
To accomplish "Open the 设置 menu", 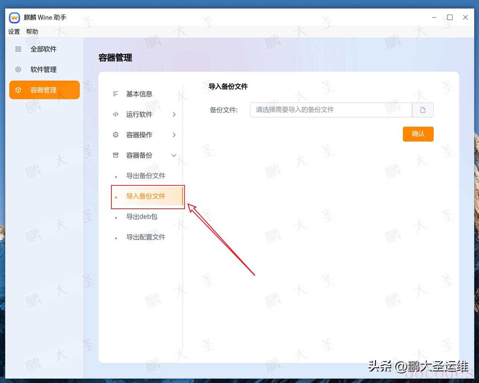I will (14, 32).
